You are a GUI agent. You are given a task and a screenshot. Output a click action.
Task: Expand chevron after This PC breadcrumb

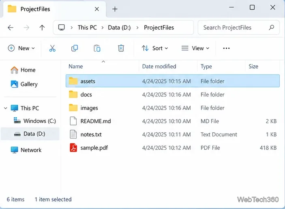pyautogui.click(x=103, y=28)
